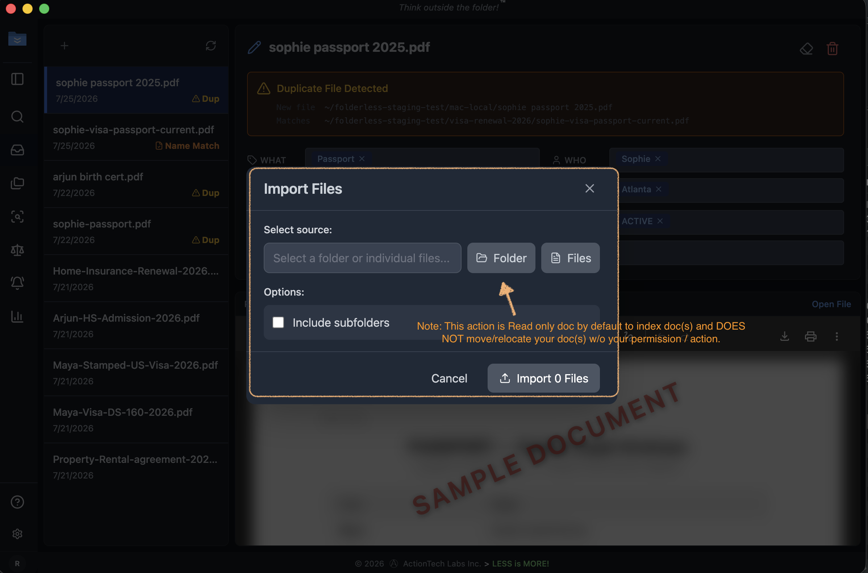The image size is (868, 573).
Task: Open the inbox tray icon
Action: point(17,150)
